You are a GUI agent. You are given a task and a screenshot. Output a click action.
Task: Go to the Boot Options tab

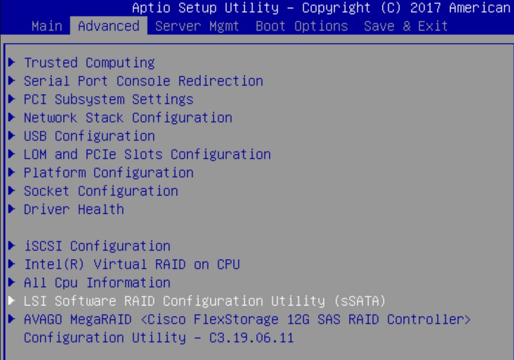tap(301, 26)
